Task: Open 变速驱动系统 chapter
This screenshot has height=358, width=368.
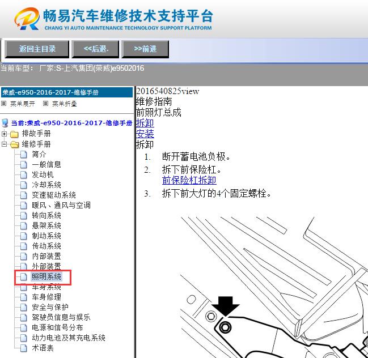Action: click(54, 195)
